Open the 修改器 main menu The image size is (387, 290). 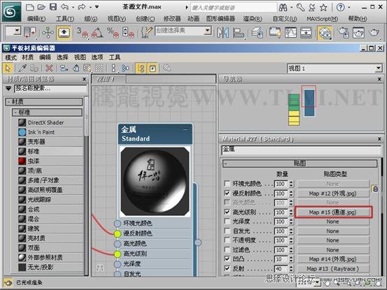click(x=172, y=19)
